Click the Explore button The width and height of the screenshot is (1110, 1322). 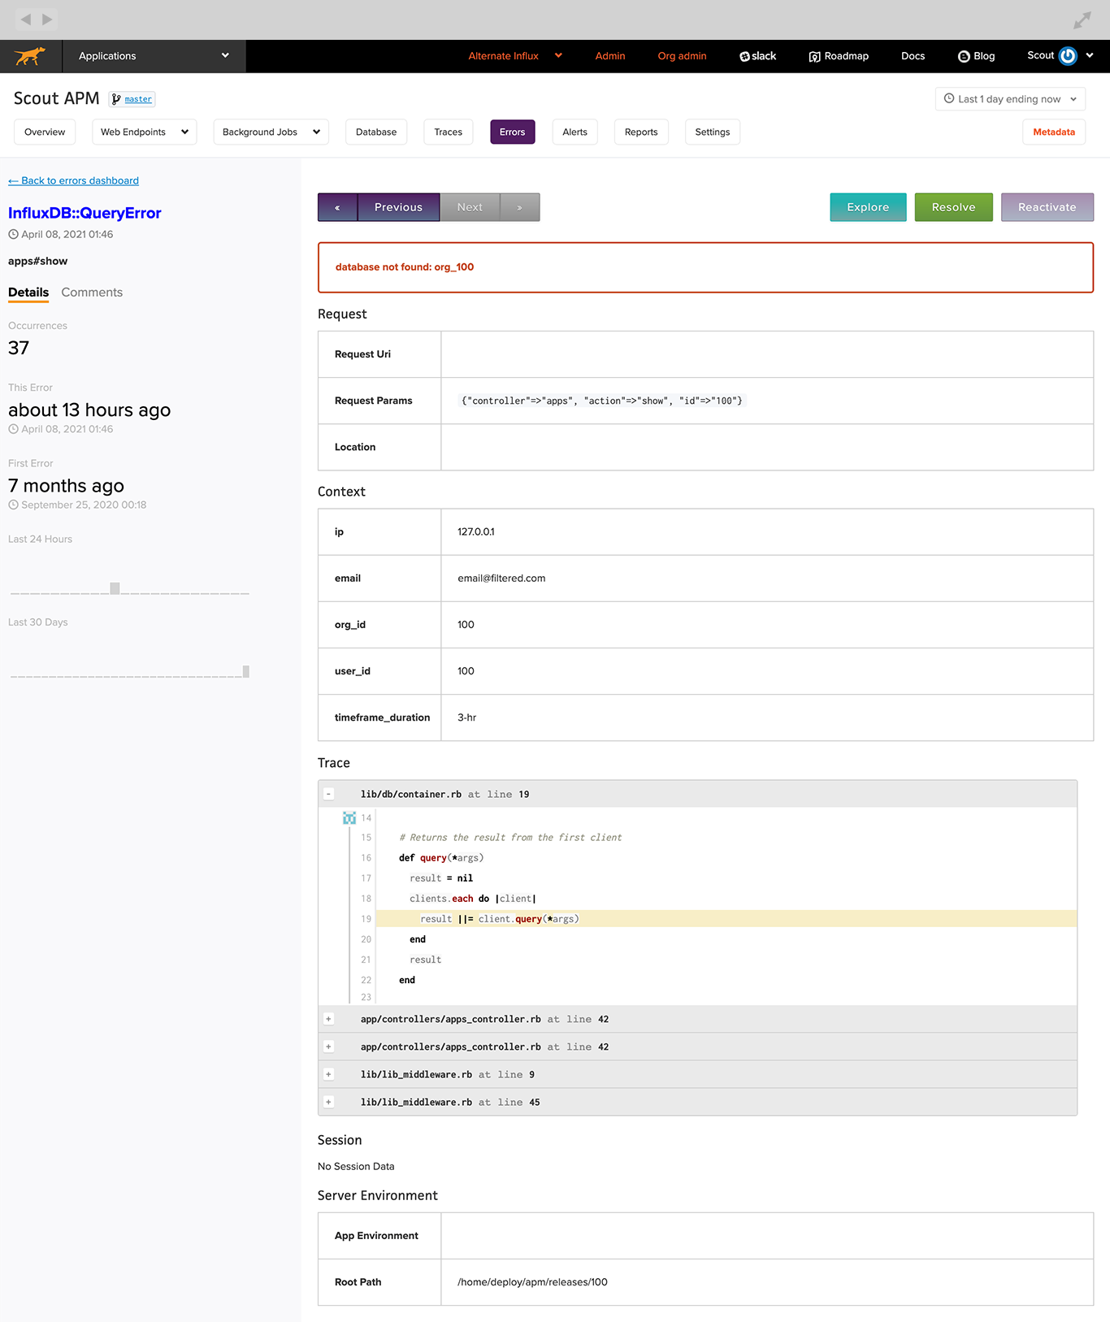[868, 207]
